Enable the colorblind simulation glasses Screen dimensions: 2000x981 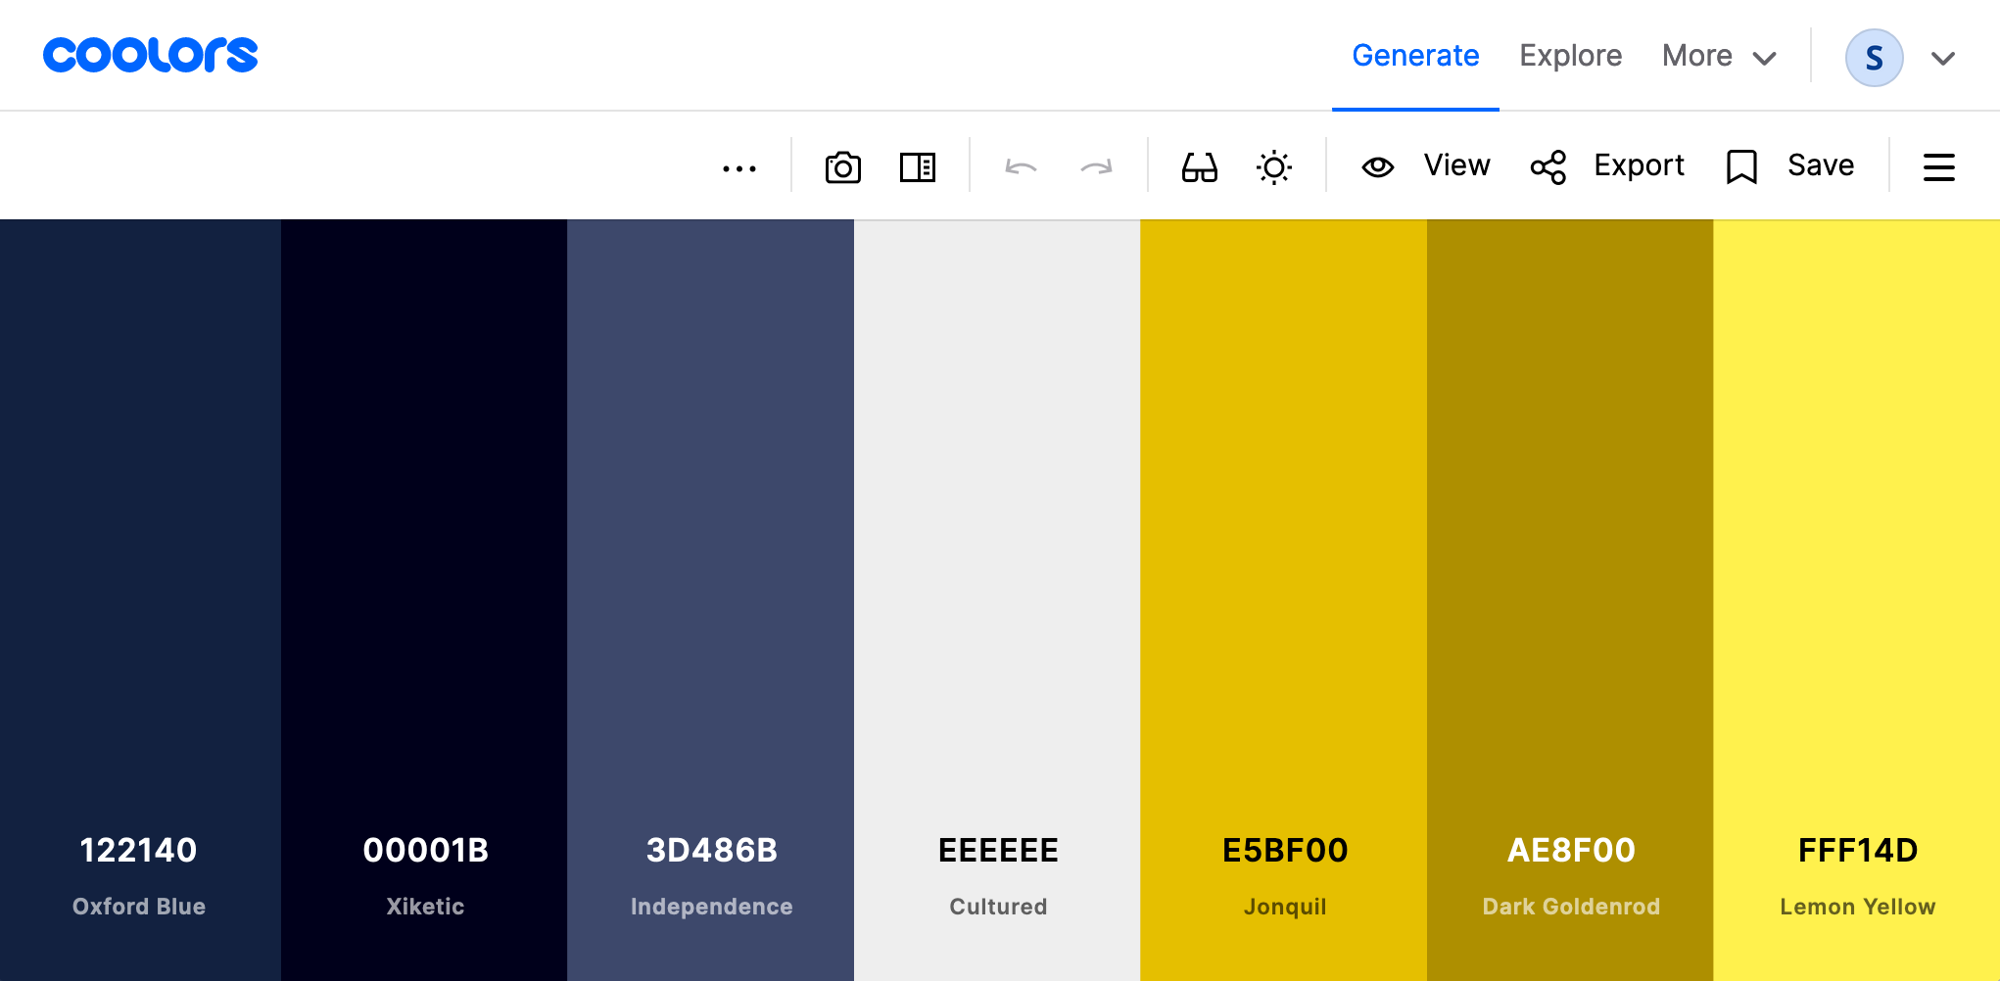coord(1199,166)
